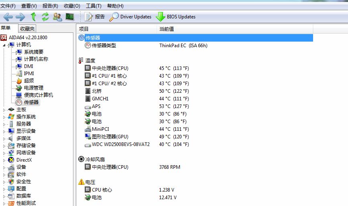This screenshot has width=348, height=206.
Task: Click the APS drive icon
Action: 88,107
